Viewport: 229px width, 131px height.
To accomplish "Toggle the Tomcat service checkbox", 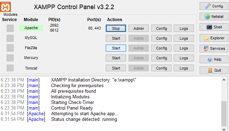I will [10, 68].
